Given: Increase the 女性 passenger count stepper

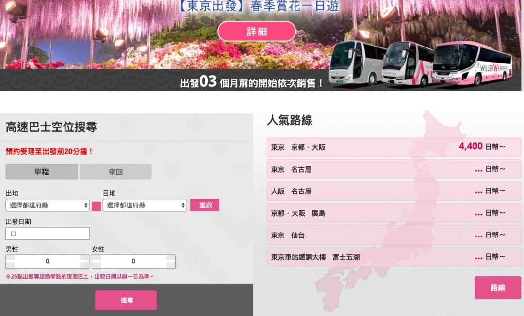Looking at the screenshot, I should coord(171,258).
